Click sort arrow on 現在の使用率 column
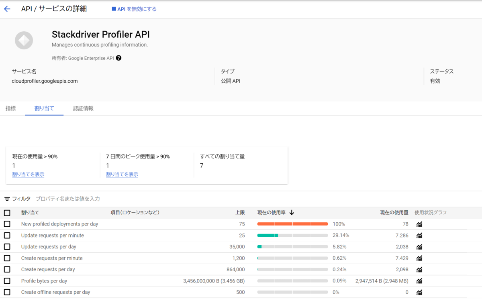The height and width of the screenshot is (307, 482). tap(292, 213)
